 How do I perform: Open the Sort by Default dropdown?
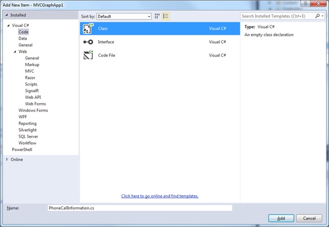click(124, 16)
